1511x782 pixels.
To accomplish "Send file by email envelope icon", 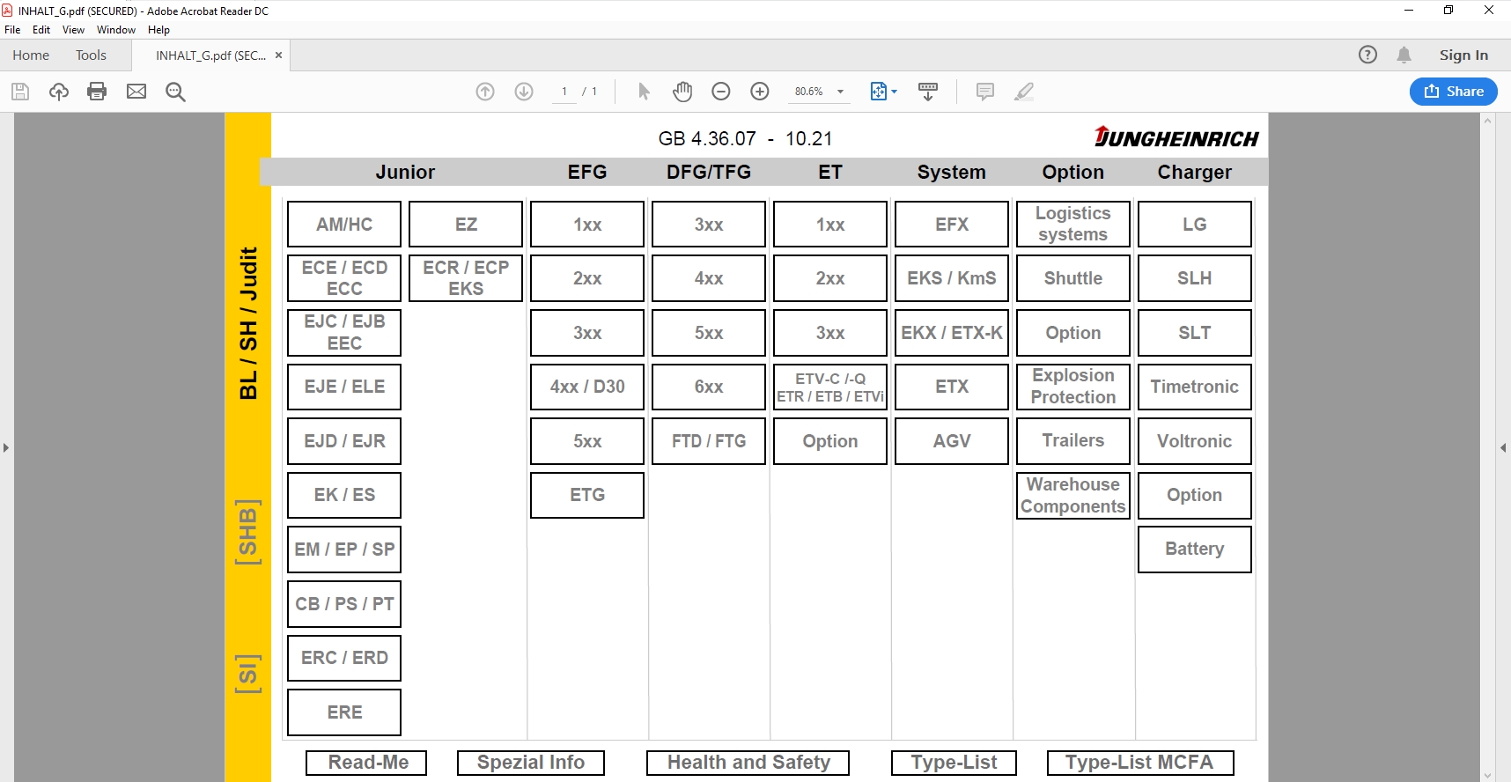I will point(136,92).
